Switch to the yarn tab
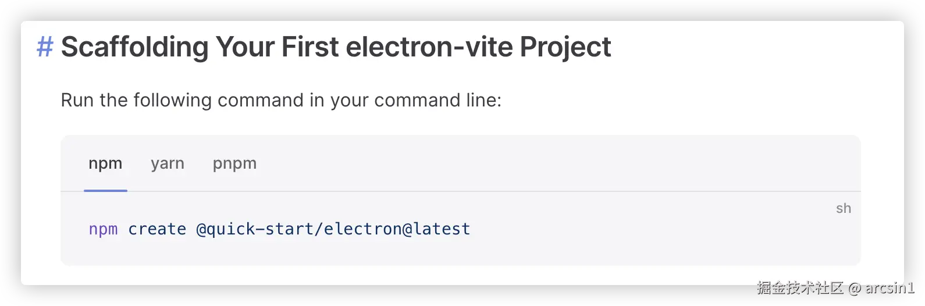The image size is (925, 306). click(x=168, y=163)
